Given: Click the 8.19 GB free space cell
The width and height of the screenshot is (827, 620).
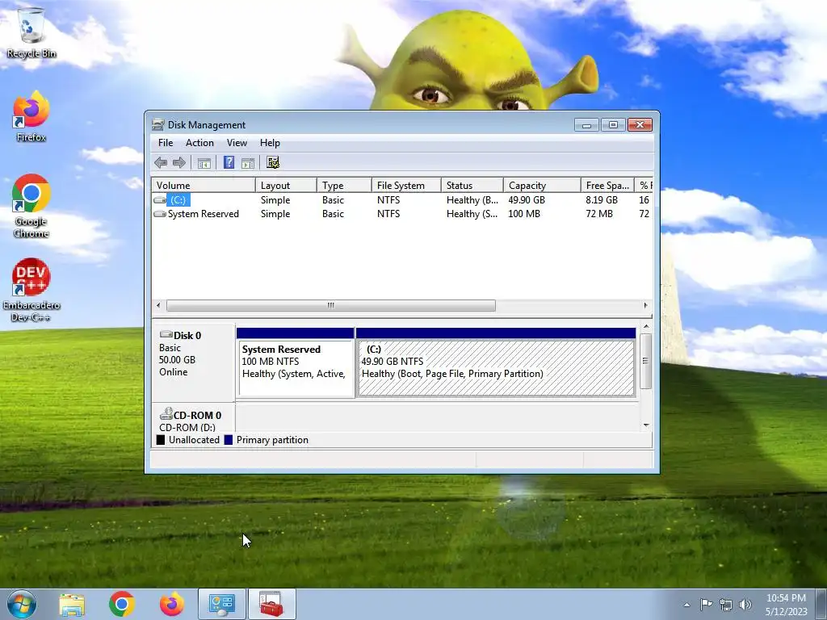Looking at the screenshot, I should (x=601, y=200).
